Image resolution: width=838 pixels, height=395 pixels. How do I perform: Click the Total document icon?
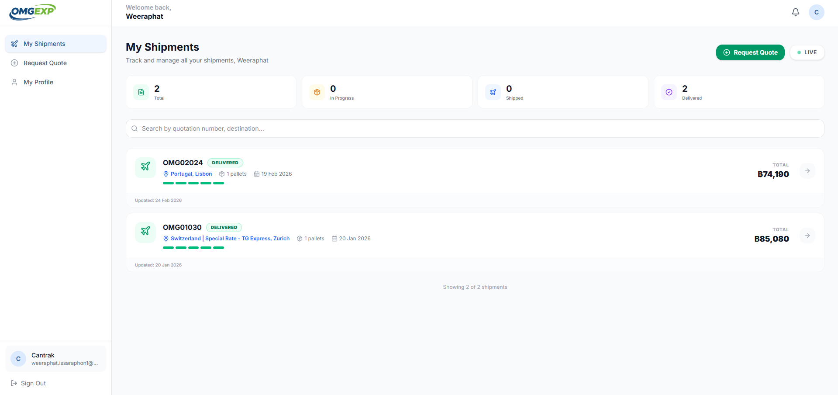(x=141, y=92)
